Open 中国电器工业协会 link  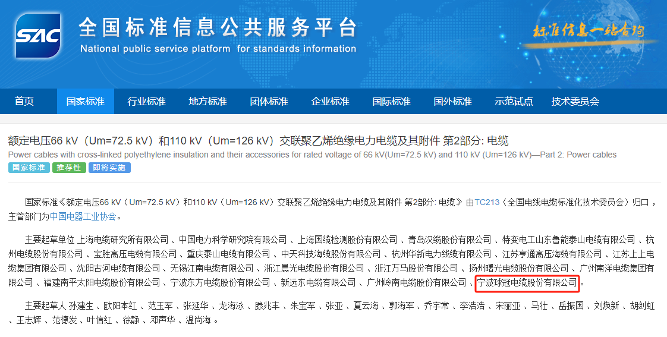coord(83,216)
